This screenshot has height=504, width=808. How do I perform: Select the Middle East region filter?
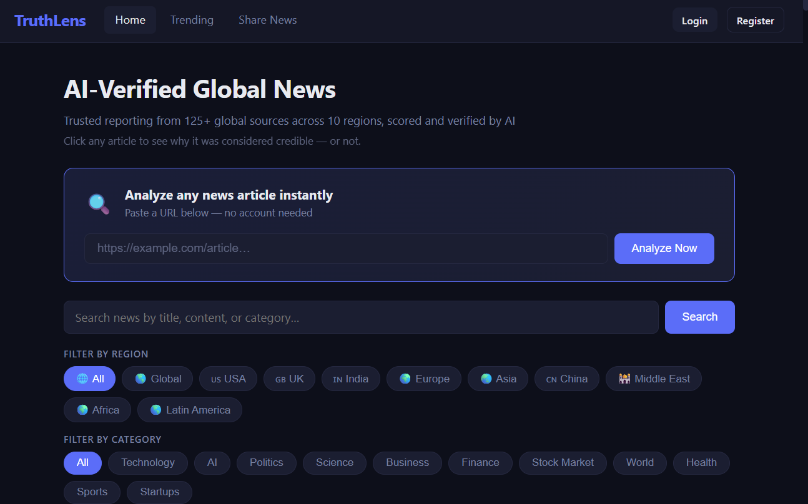click(653, 379)
